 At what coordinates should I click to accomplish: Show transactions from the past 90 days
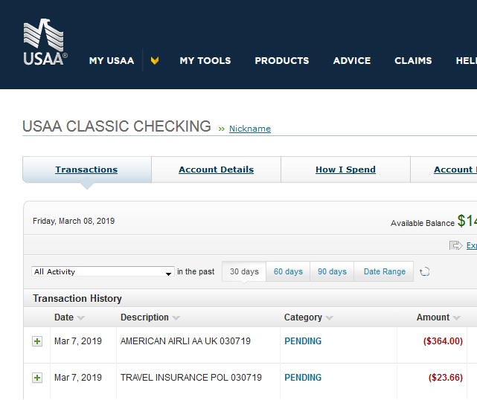[x=332, y=272]
